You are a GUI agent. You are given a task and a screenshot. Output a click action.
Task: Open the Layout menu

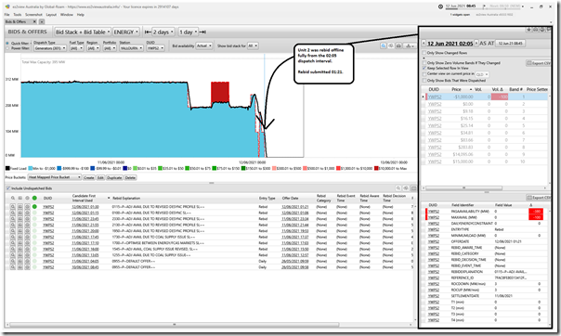51,15
